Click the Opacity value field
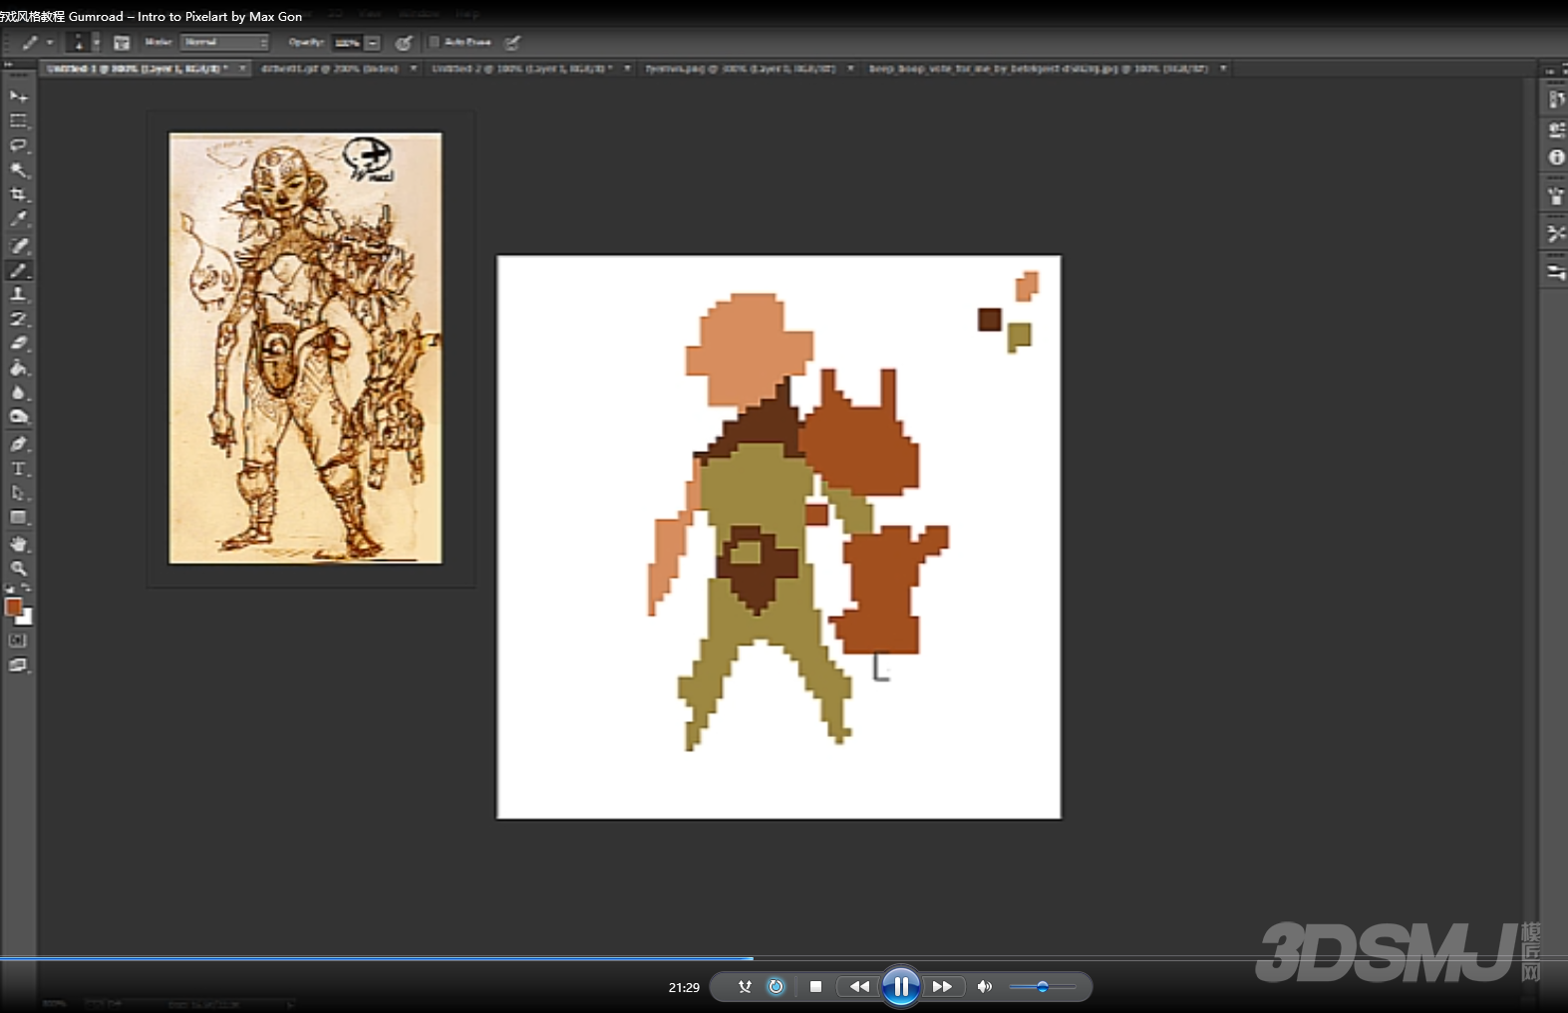Viewport: 1568px width, 1013px height. [x=347, y=43]
